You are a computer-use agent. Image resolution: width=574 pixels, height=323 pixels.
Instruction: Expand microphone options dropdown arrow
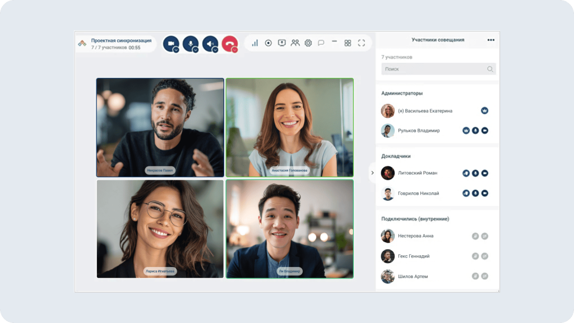(x=196, y=50)
